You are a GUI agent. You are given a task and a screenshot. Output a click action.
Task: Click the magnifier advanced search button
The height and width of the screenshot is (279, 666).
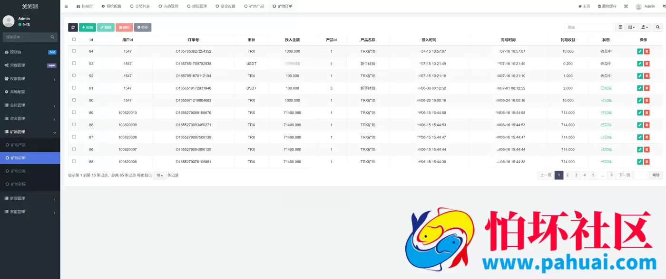coord(658,28)
